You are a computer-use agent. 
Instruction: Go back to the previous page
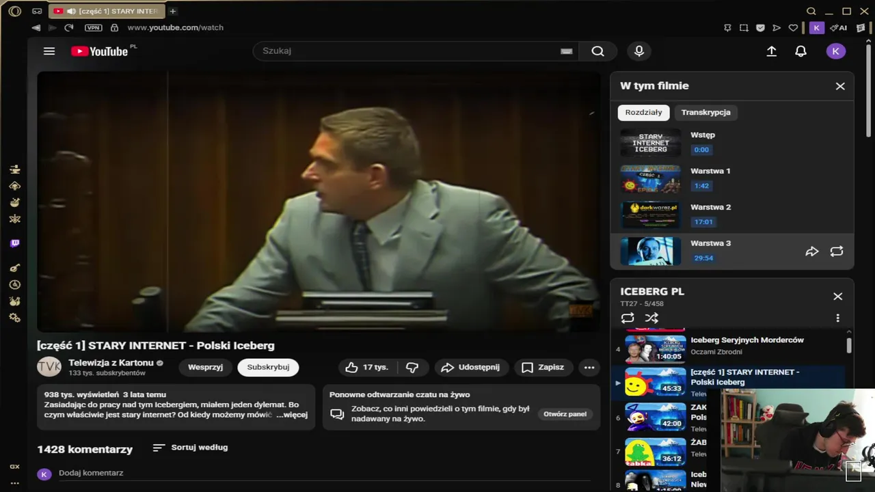click(36, 28)
